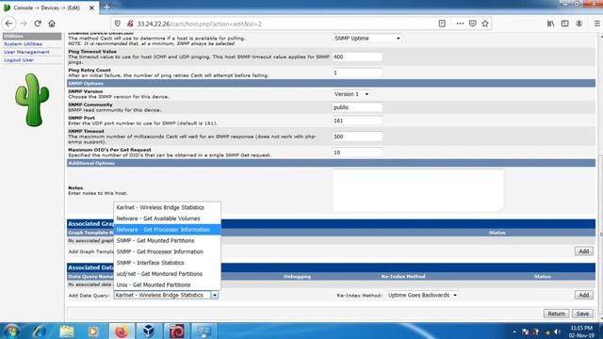
Task: Save the device settings
Action: 582,314
